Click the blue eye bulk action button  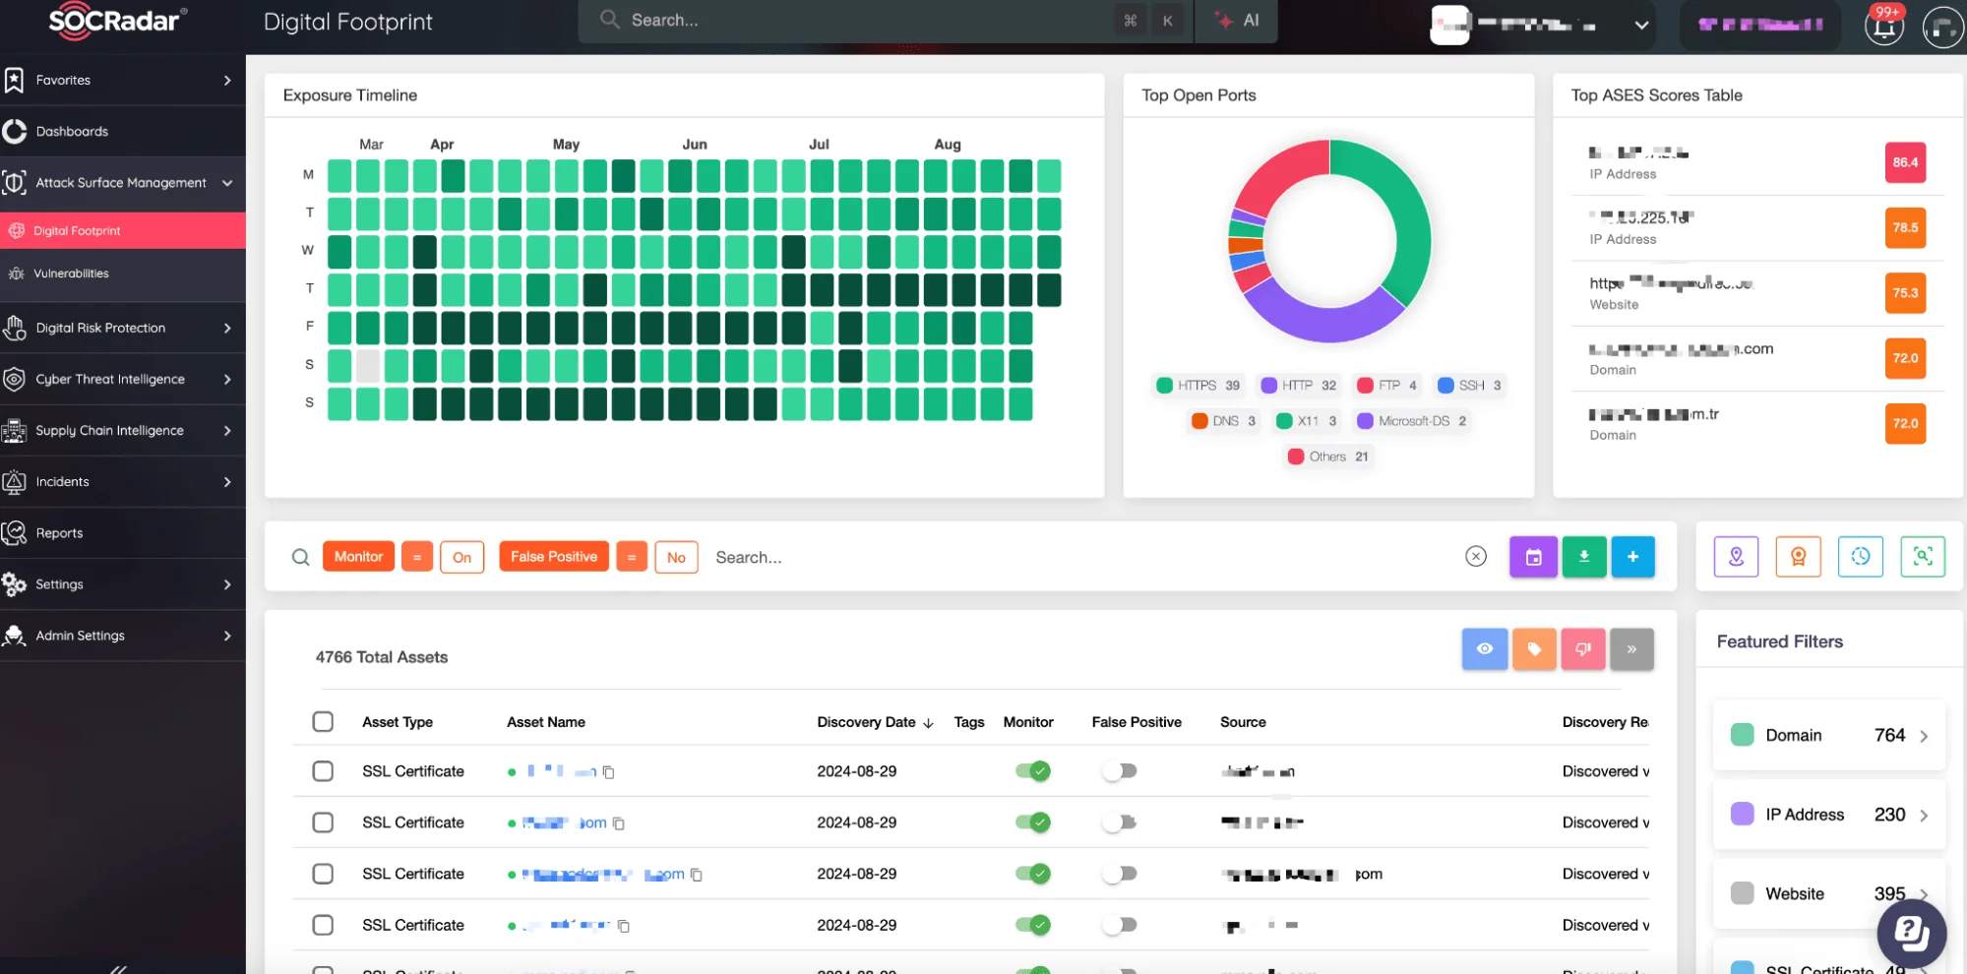1485,648
